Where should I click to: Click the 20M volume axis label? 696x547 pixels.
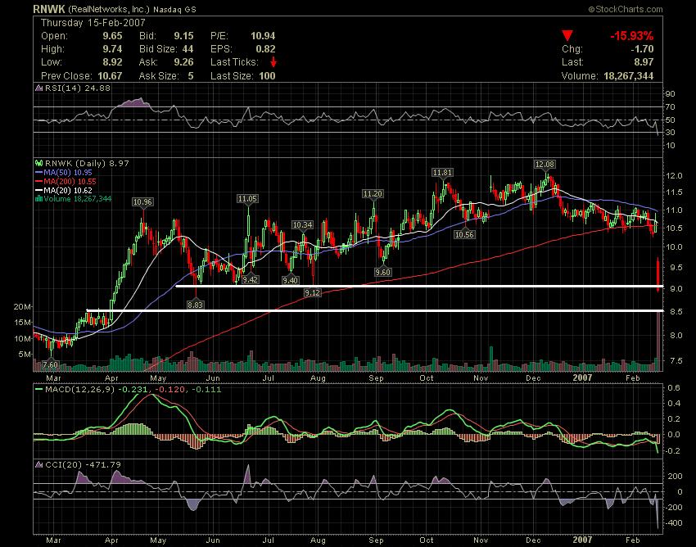(x=22, y=307)
